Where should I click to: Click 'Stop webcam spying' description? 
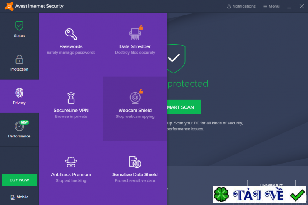(135, 116)
